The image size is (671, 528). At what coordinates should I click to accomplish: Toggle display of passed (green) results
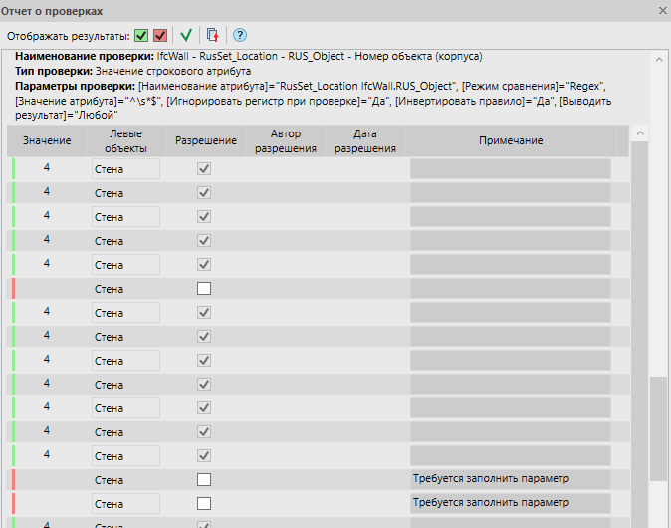tap(141, 35)
